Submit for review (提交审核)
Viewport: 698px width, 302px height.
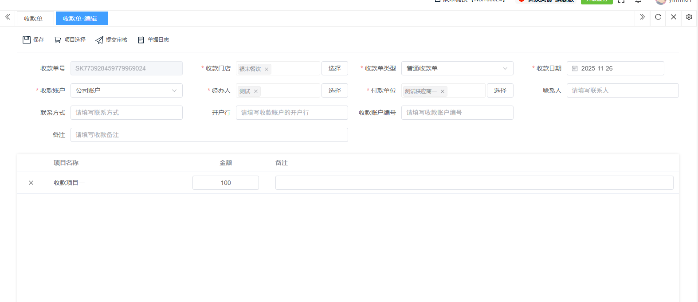coord(111,40)
